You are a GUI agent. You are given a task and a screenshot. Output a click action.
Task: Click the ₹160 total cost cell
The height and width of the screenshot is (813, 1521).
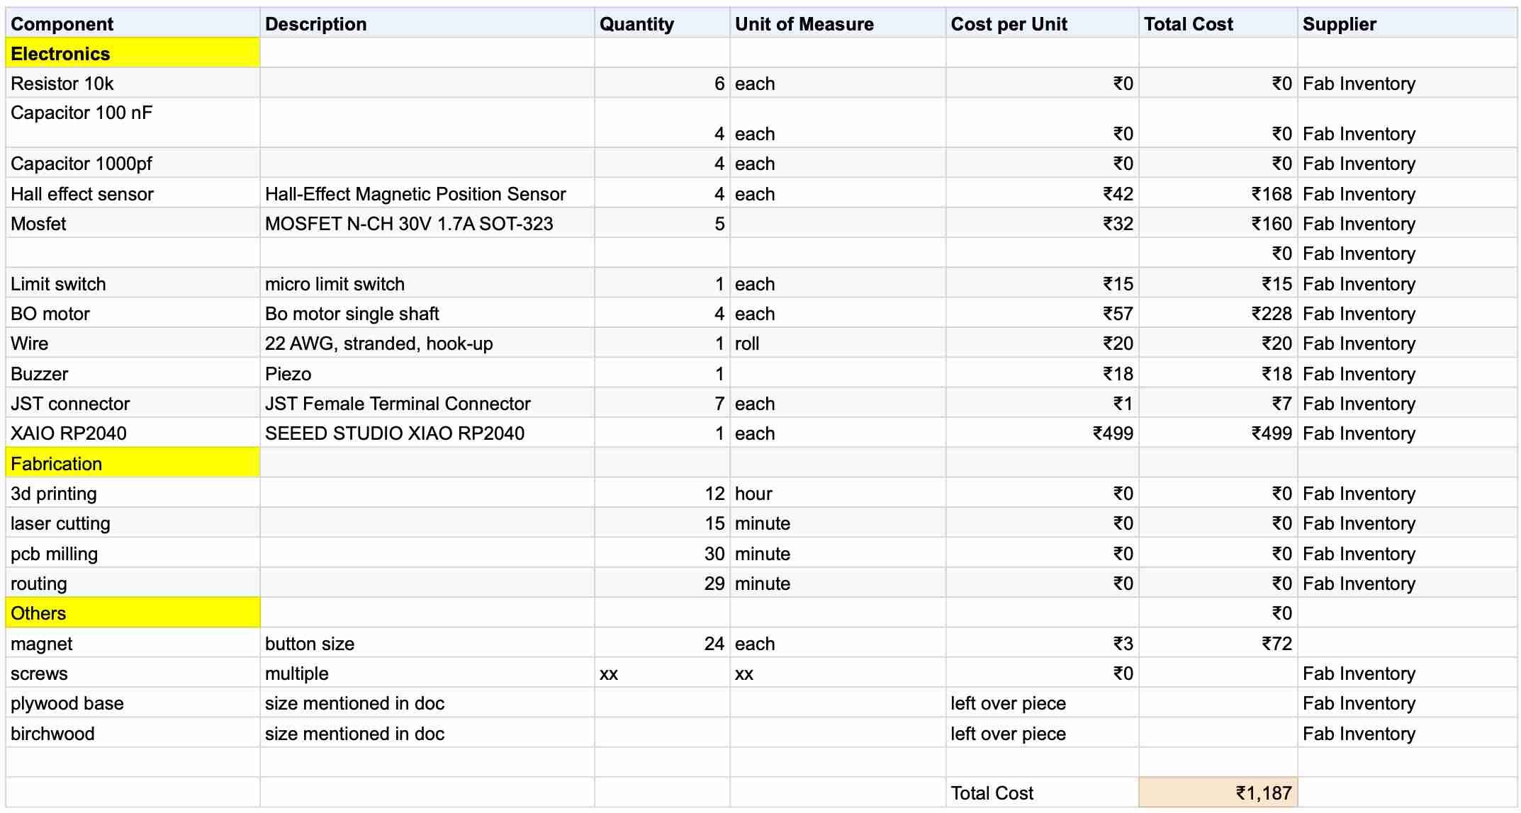[1218, 223]
